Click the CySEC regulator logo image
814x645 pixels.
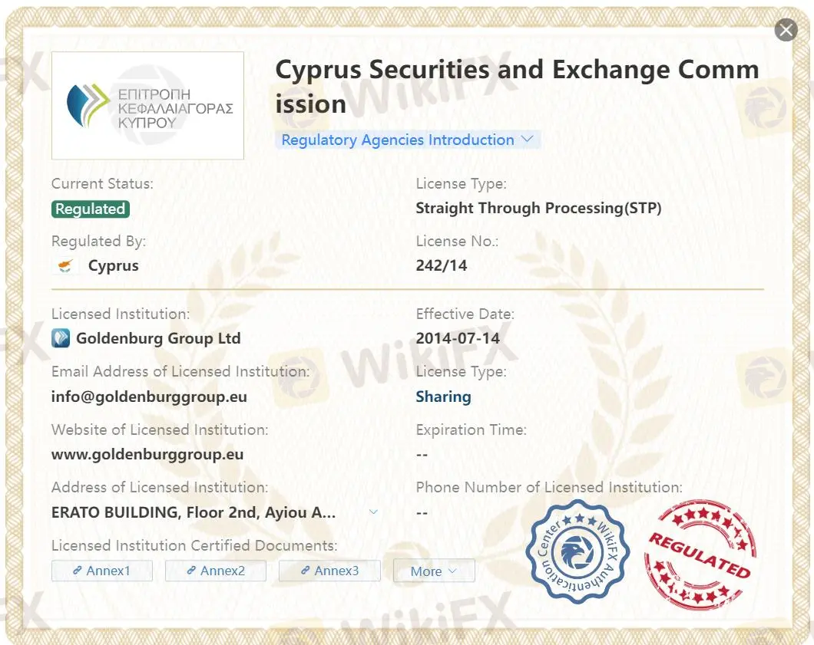click(x=147, y=106)
